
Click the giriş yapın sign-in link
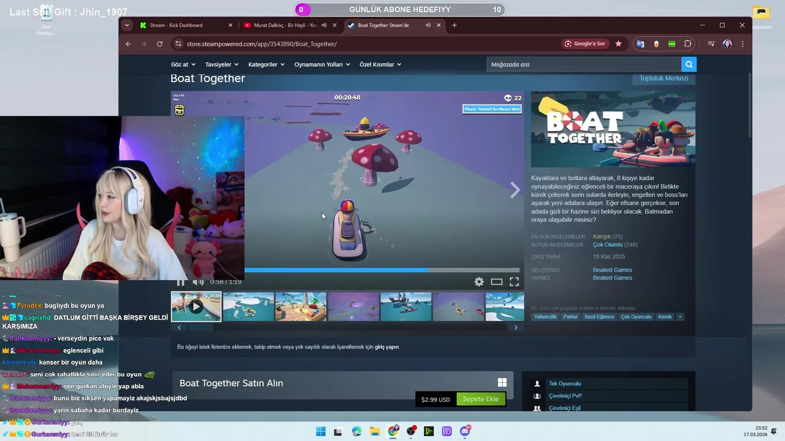[386, 347]
